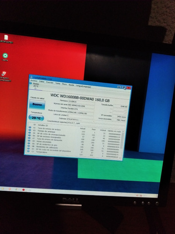Open the Función menu
Image resolution: width=175 pixels, height=234 pixels.
[x=50, y=82]
